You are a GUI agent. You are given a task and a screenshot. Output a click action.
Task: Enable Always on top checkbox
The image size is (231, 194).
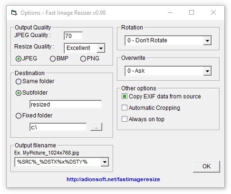[x=125, y=119]
